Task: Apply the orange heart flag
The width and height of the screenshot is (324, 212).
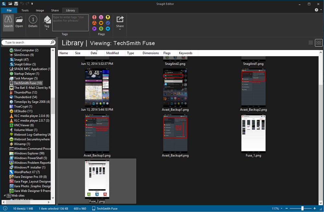Action: 101,23
